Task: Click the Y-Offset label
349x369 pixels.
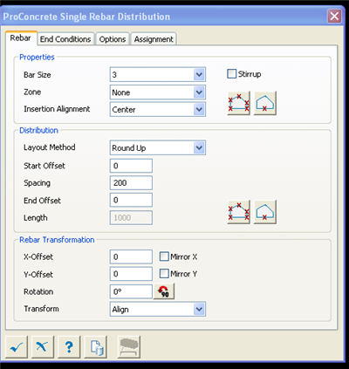Action: click(38, 274)
